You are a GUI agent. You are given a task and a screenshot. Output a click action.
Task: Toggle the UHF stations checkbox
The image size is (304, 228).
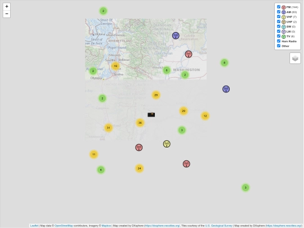click(279, 21)
